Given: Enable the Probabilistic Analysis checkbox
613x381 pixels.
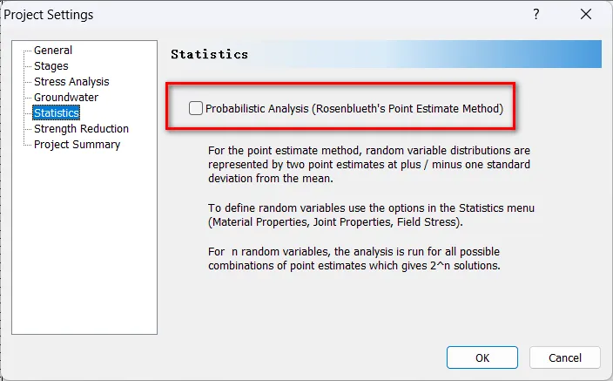Looking at the screenshot, I should 196,109.
